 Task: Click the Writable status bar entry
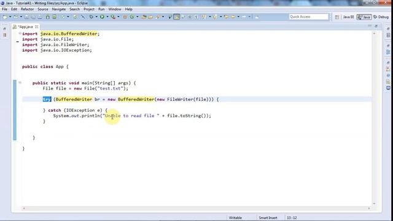235,218
